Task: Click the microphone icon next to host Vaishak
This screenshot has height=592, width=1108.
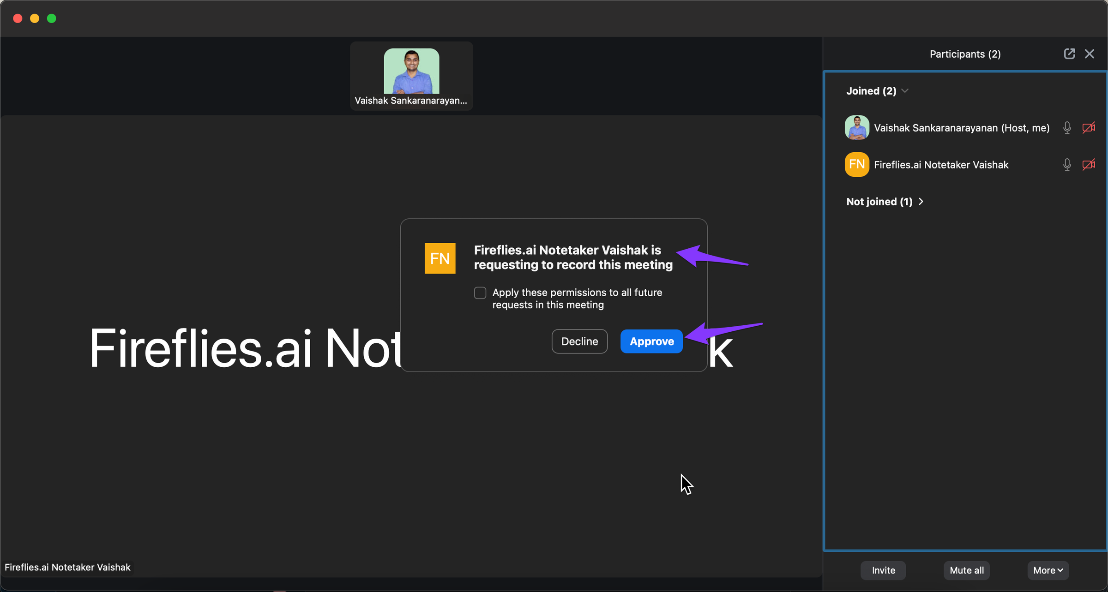Action: (1067, 128)
